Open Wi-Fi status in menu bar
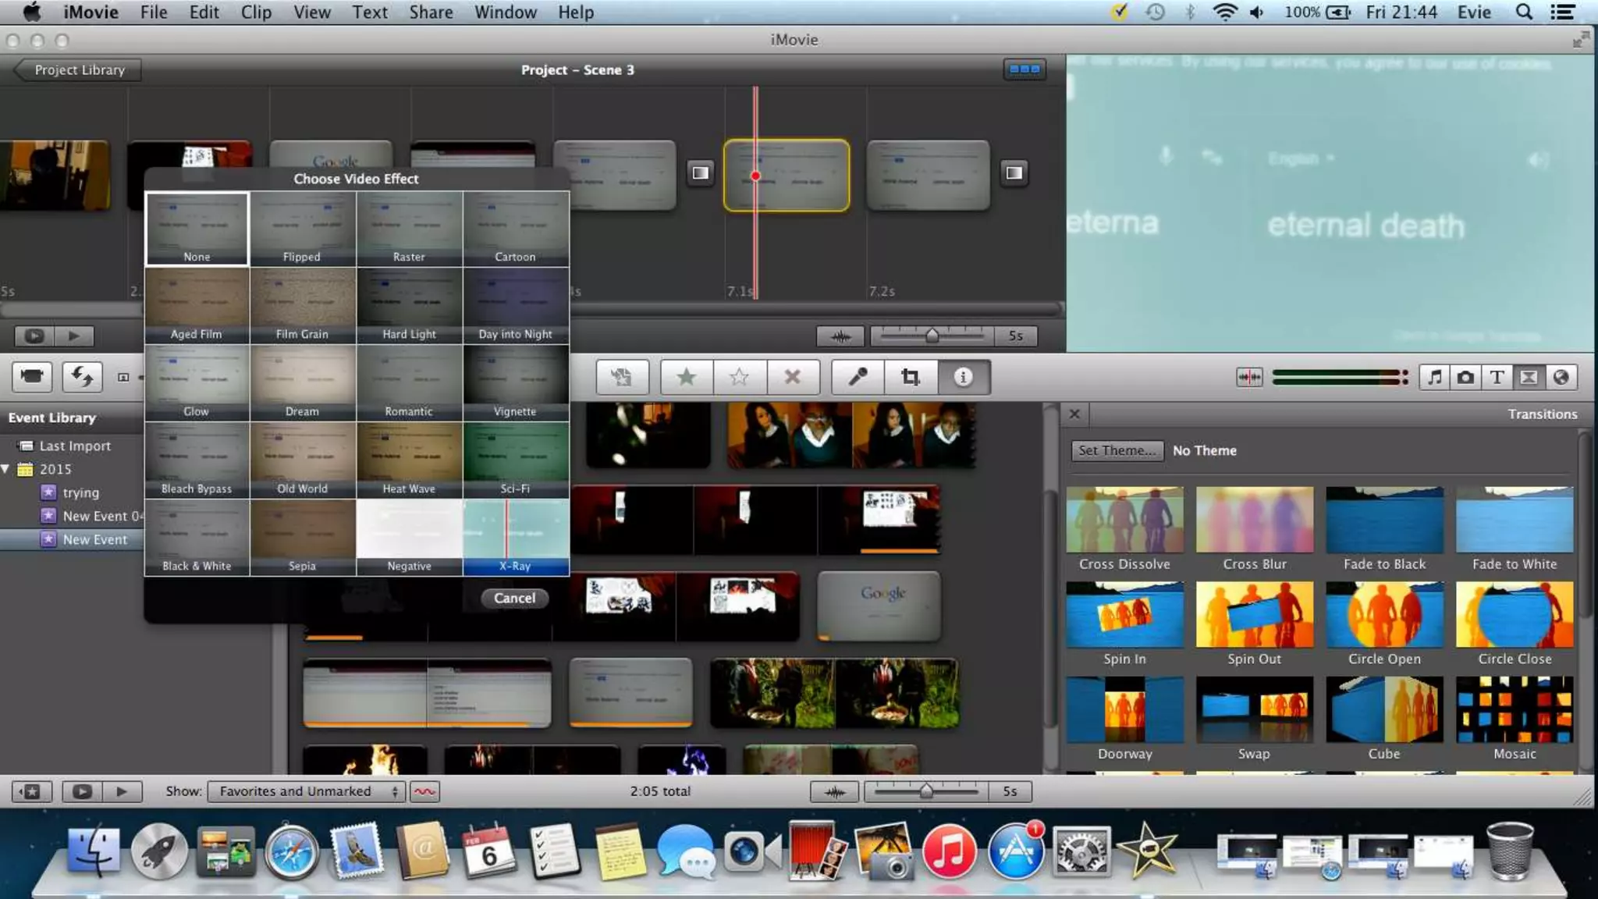This screenshot has height=899, width=1598. pyautogui.click(x=1225, y=12)
